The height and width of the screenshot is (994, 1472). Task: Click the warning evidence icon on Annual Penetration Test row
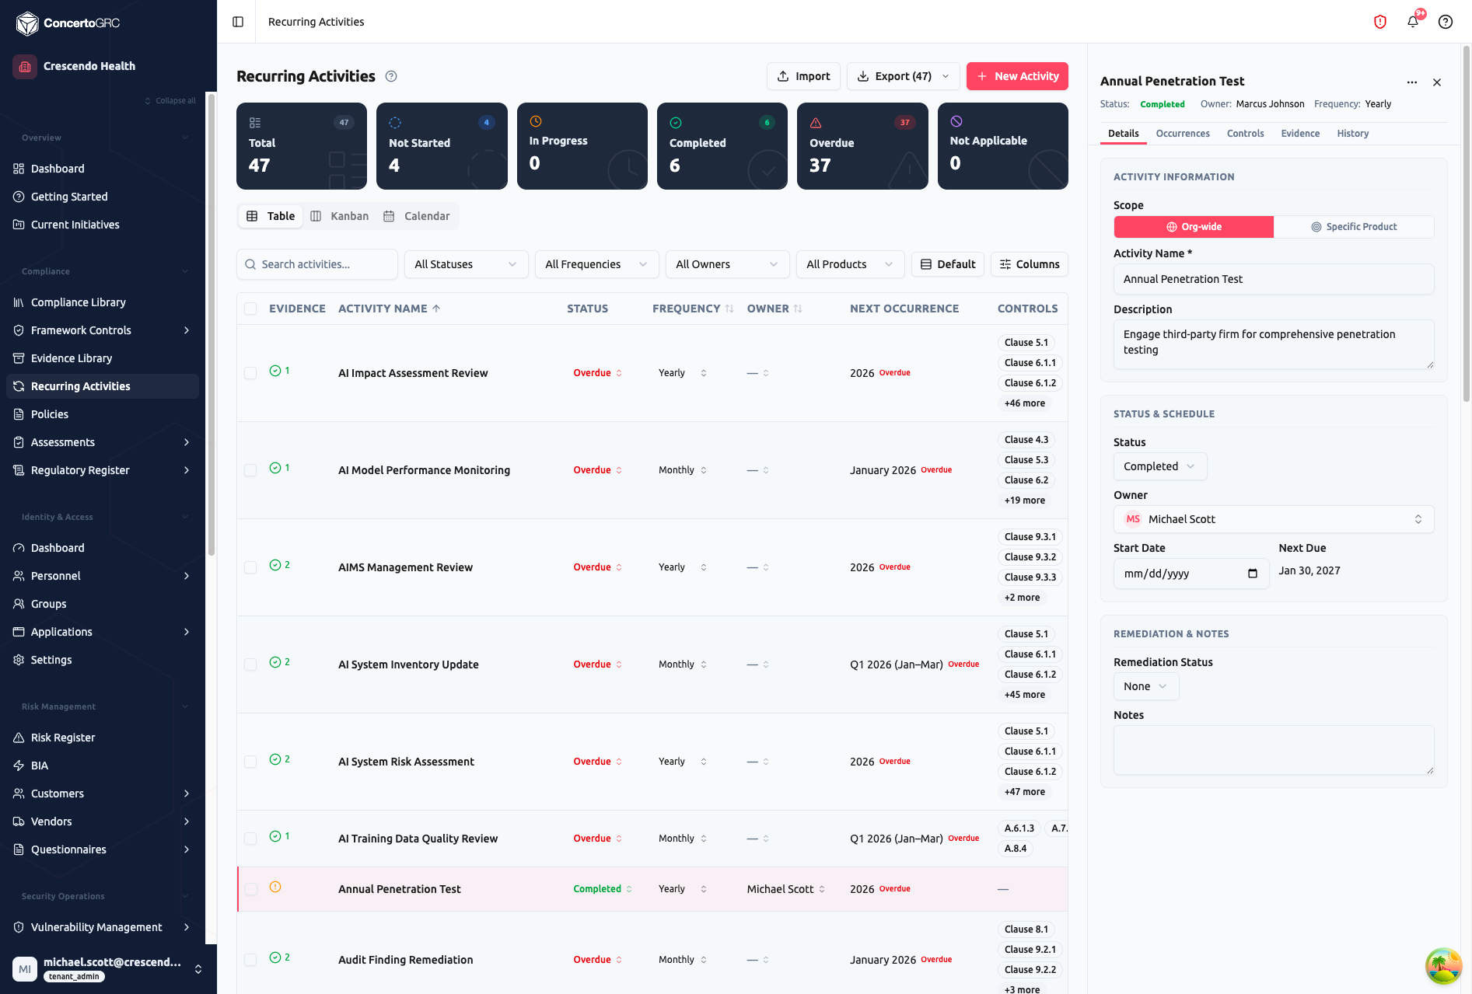tap(275, 887)
